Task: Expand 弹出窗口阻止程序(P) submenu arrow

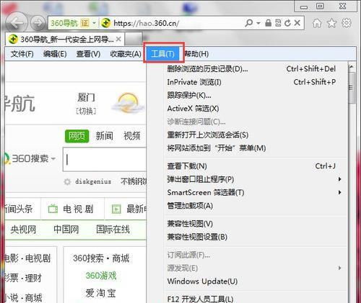Action: click(339, 179)
